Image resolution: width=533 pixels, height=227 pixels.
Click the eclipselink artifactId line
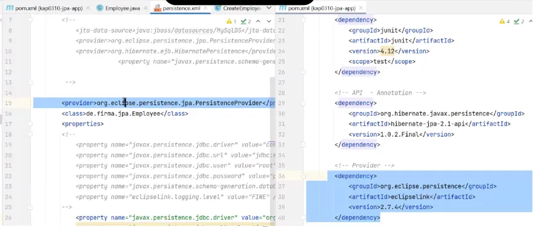click(x=412, y=196)
